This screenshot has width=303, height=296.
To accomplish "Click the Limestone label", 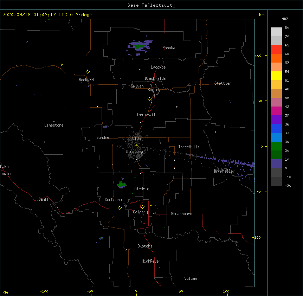I will click(54, 125).
